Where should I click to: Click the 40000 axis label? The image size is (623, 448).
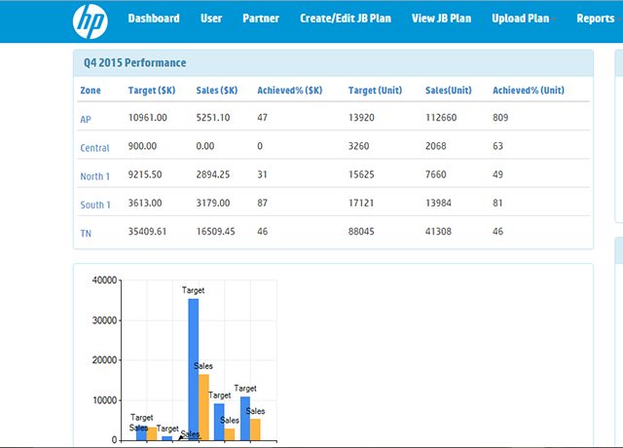[104, 280]
